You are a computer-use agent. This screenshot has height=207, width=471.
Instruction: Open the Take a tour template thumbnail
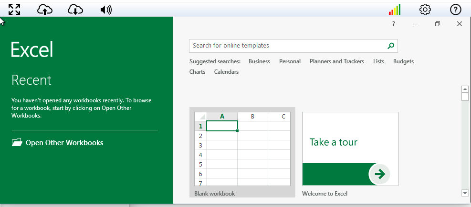tap(350, 149)
